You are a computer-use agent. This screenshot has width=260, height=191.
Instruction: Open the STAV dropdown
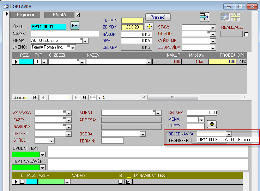(x=213, y=27)
